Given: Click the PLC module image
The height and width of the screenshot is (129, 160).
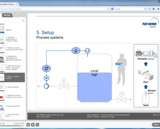Looking at the screenshot, I should click(x=146, y=74).
